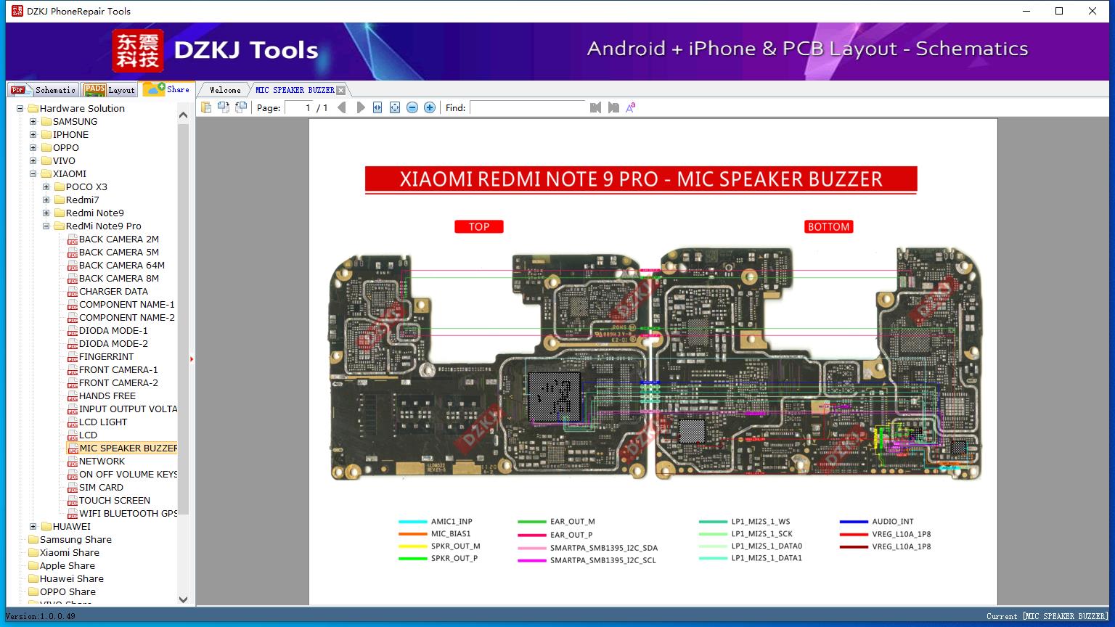Expand the IPHONE folder
1115x627 pixels.
click(x=33, y=135)
